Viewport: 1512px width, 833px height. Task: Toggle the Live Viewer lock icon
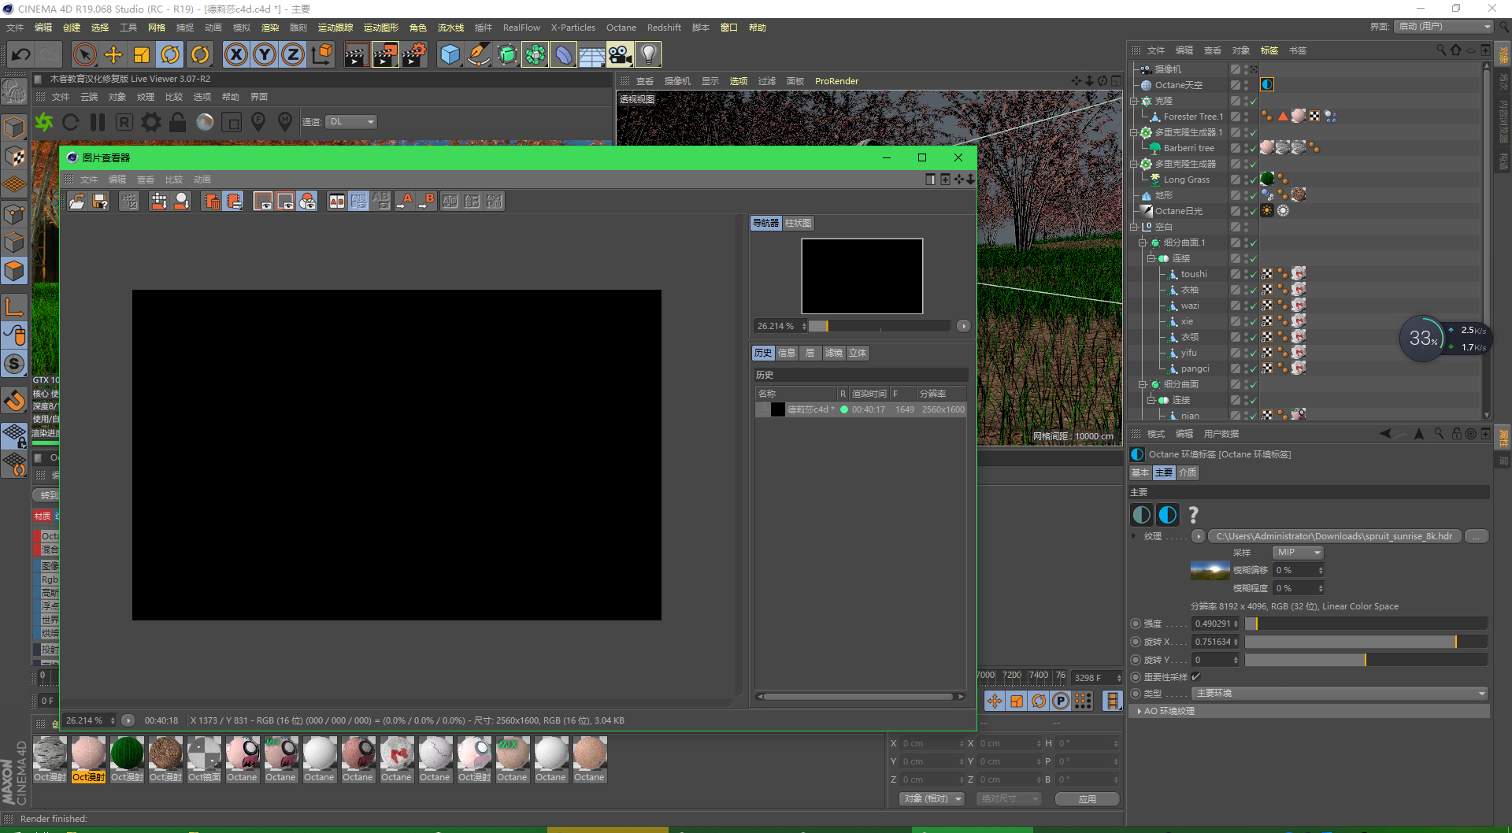click(178, 122)
